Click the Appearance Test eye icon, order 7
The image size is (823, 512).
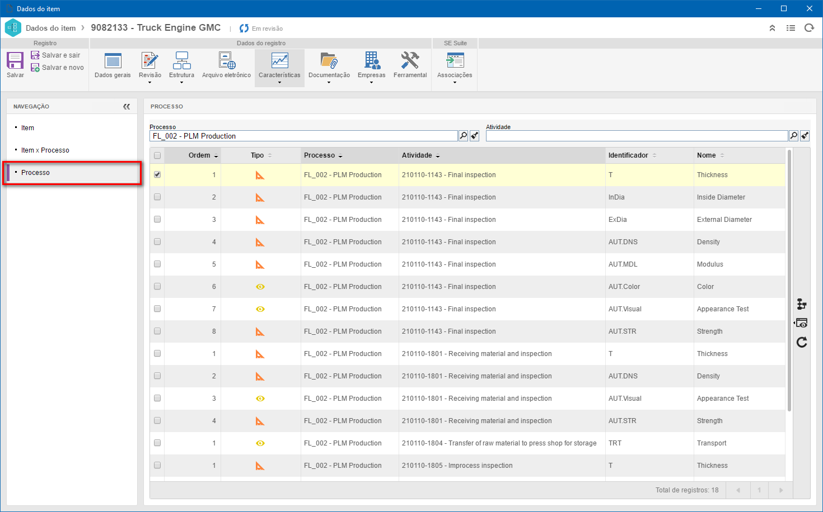pos(260,309)
